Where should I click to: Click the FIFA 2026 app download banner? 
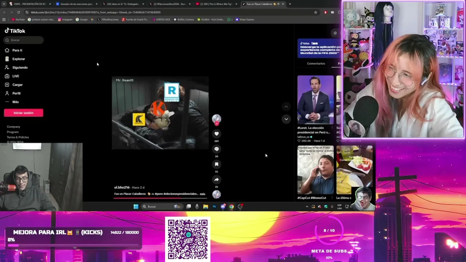click(x=320, y=48)
